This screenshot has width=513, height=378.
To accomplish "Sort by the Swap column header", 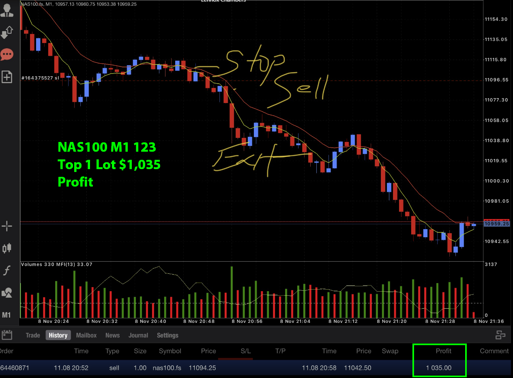I will 390,351.
